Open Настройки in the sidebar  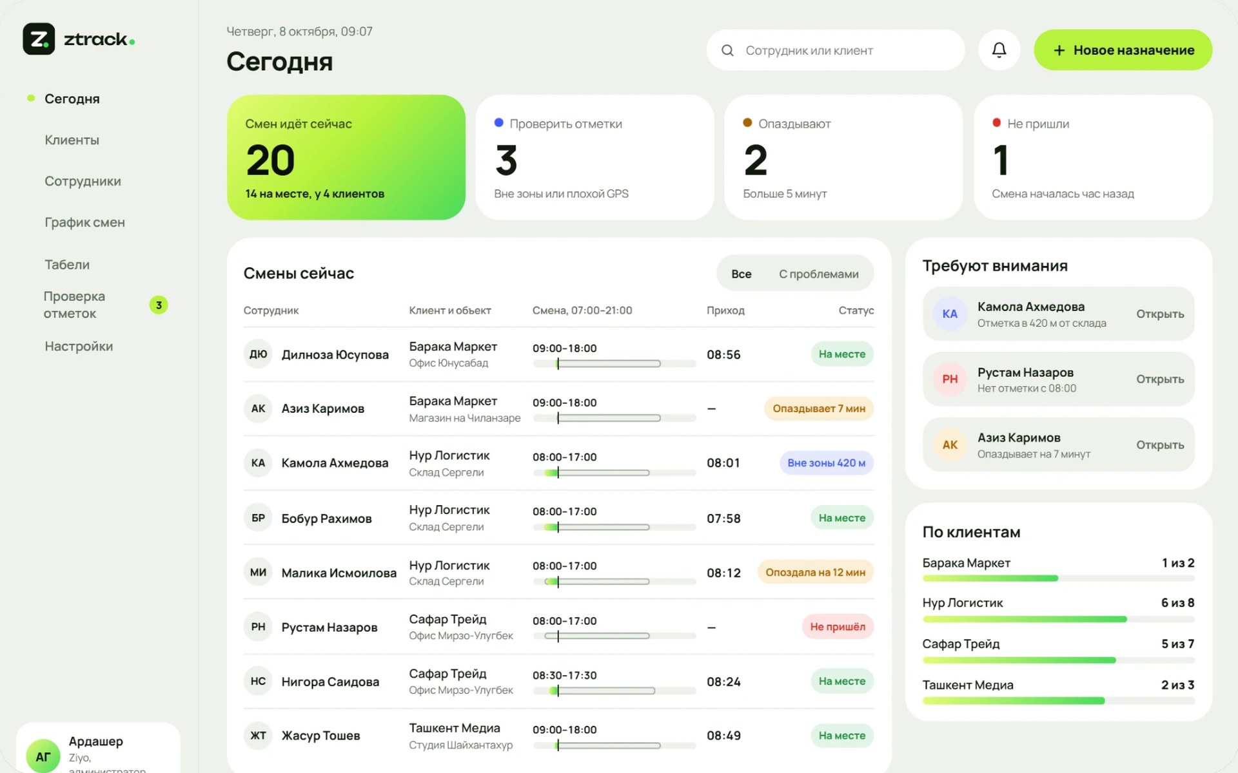[x=79, y=346]
